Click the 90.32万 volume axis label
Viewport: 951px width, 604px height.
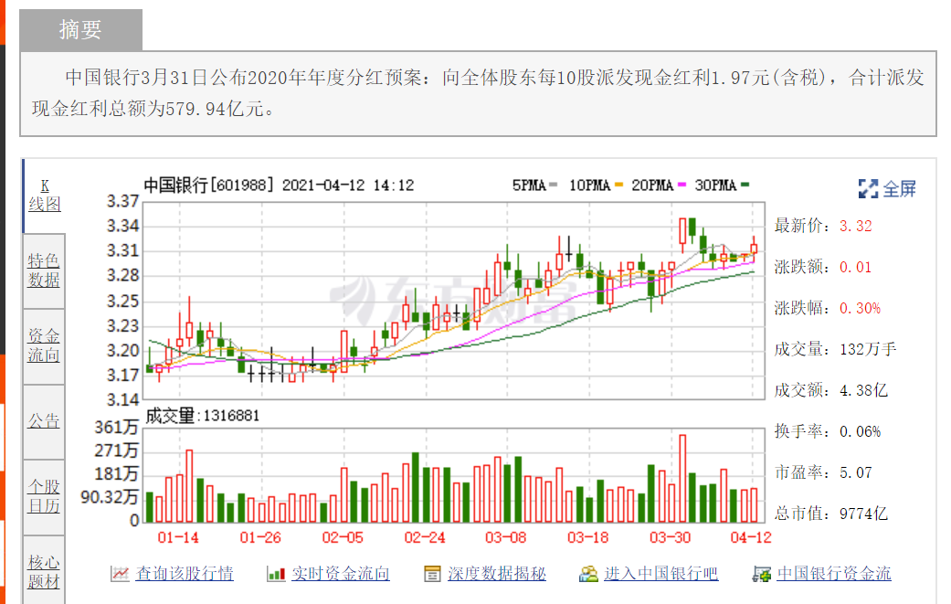(x=110, y=497)
